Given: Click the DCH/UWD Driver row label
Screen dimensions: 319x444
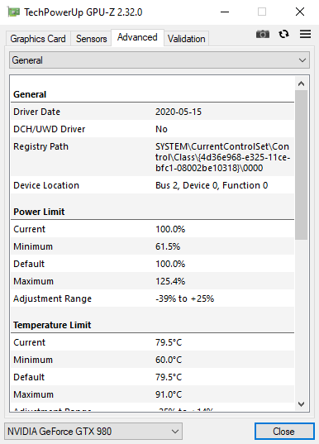Looking at the screenshot, I should pyautogui.click(x=50, y=129).
